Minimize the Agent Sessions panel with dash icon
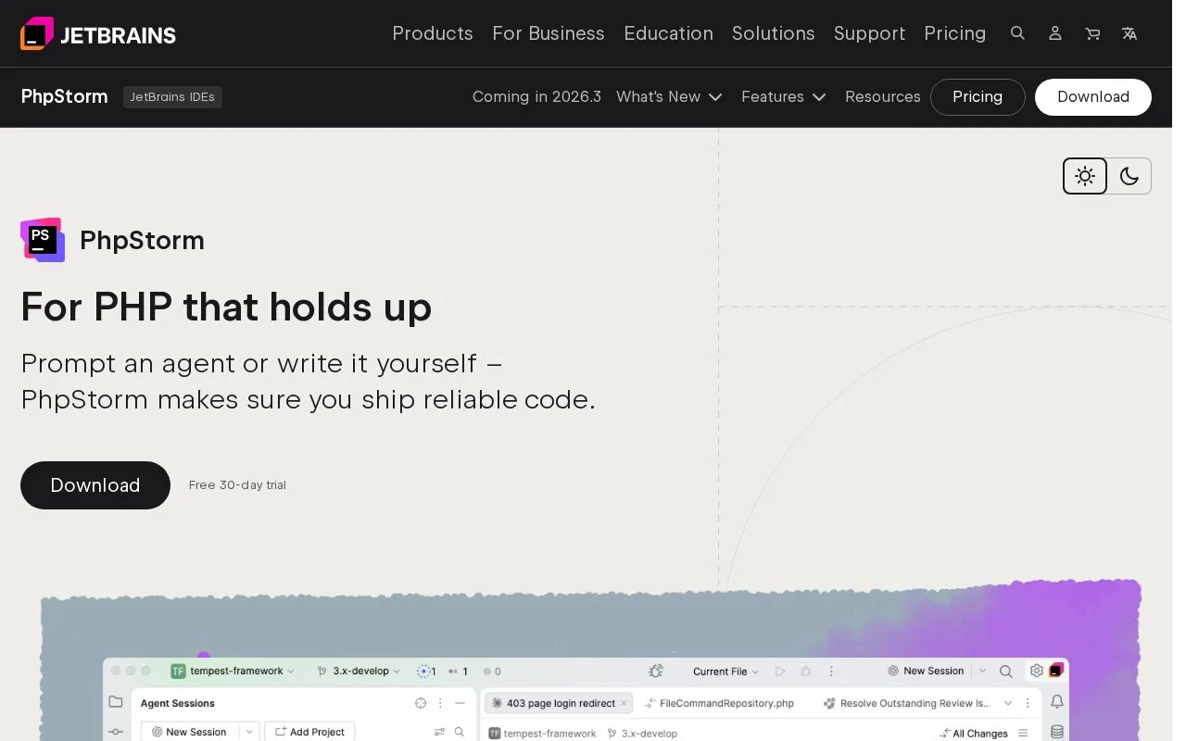This screenshot has height=741, width=1186. (x=460, y=703)
